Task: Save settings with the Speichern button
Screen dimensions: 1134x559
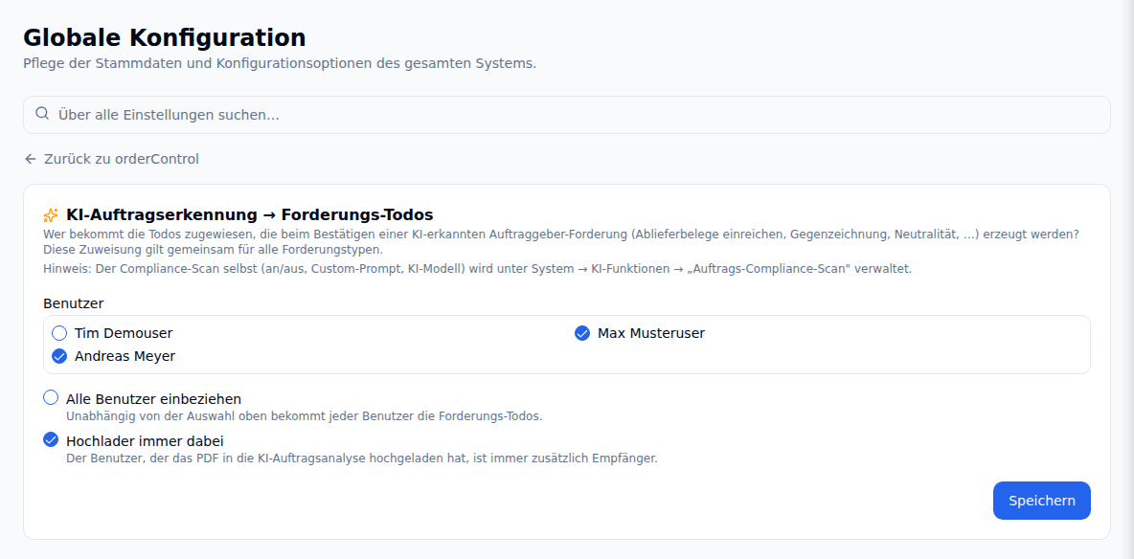Action: coord(1041,501)
